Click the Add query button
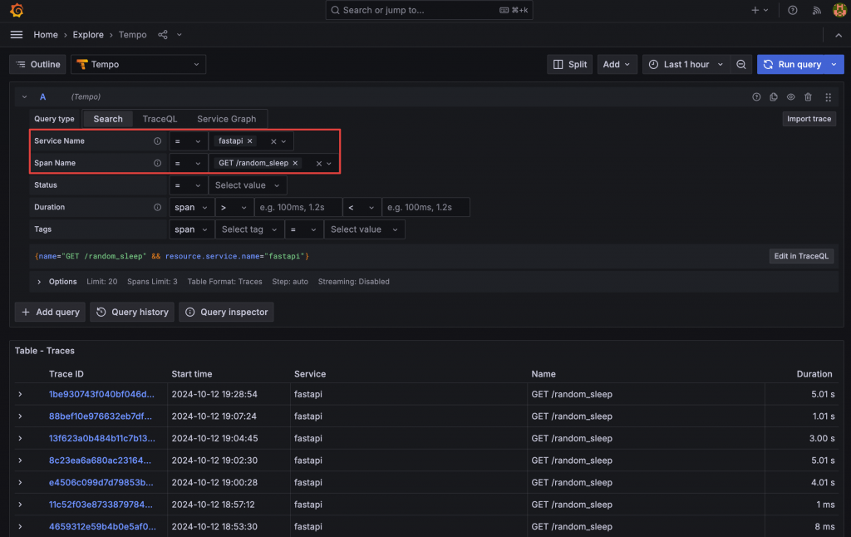The image size is (851, 537). 50,313
